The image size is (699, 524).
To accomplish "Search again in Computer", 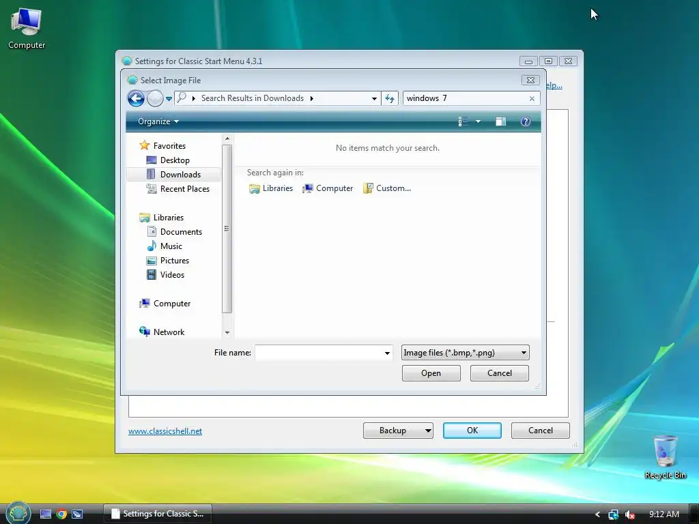I will click(x=328, y=188).
